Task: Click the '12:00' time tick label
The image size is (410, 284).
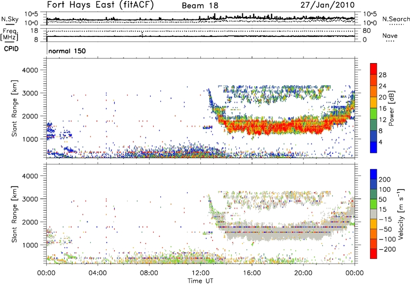Action: pos(200,273)
